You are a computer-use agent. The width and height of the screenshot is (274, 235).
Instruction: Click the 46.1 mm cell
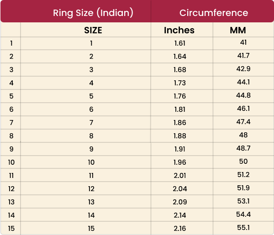point(243,109)
